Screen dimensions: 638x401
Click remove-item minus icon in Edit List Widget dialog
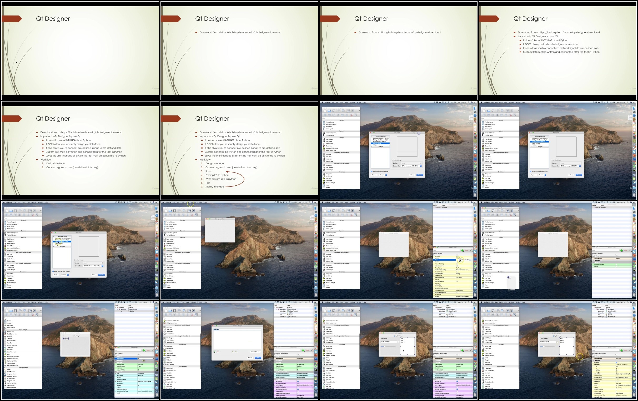tap(218, 352)
